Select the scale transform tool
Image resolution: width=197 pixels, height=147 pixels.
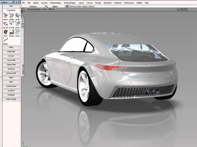click(18, 17)
